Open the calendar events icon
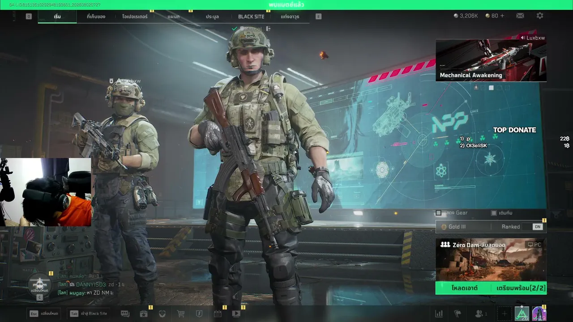The width and height of the screenshot is (573, 322). [218, 314]
